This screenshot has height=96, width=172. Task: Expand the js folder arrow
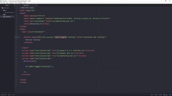tap(2, 15)
